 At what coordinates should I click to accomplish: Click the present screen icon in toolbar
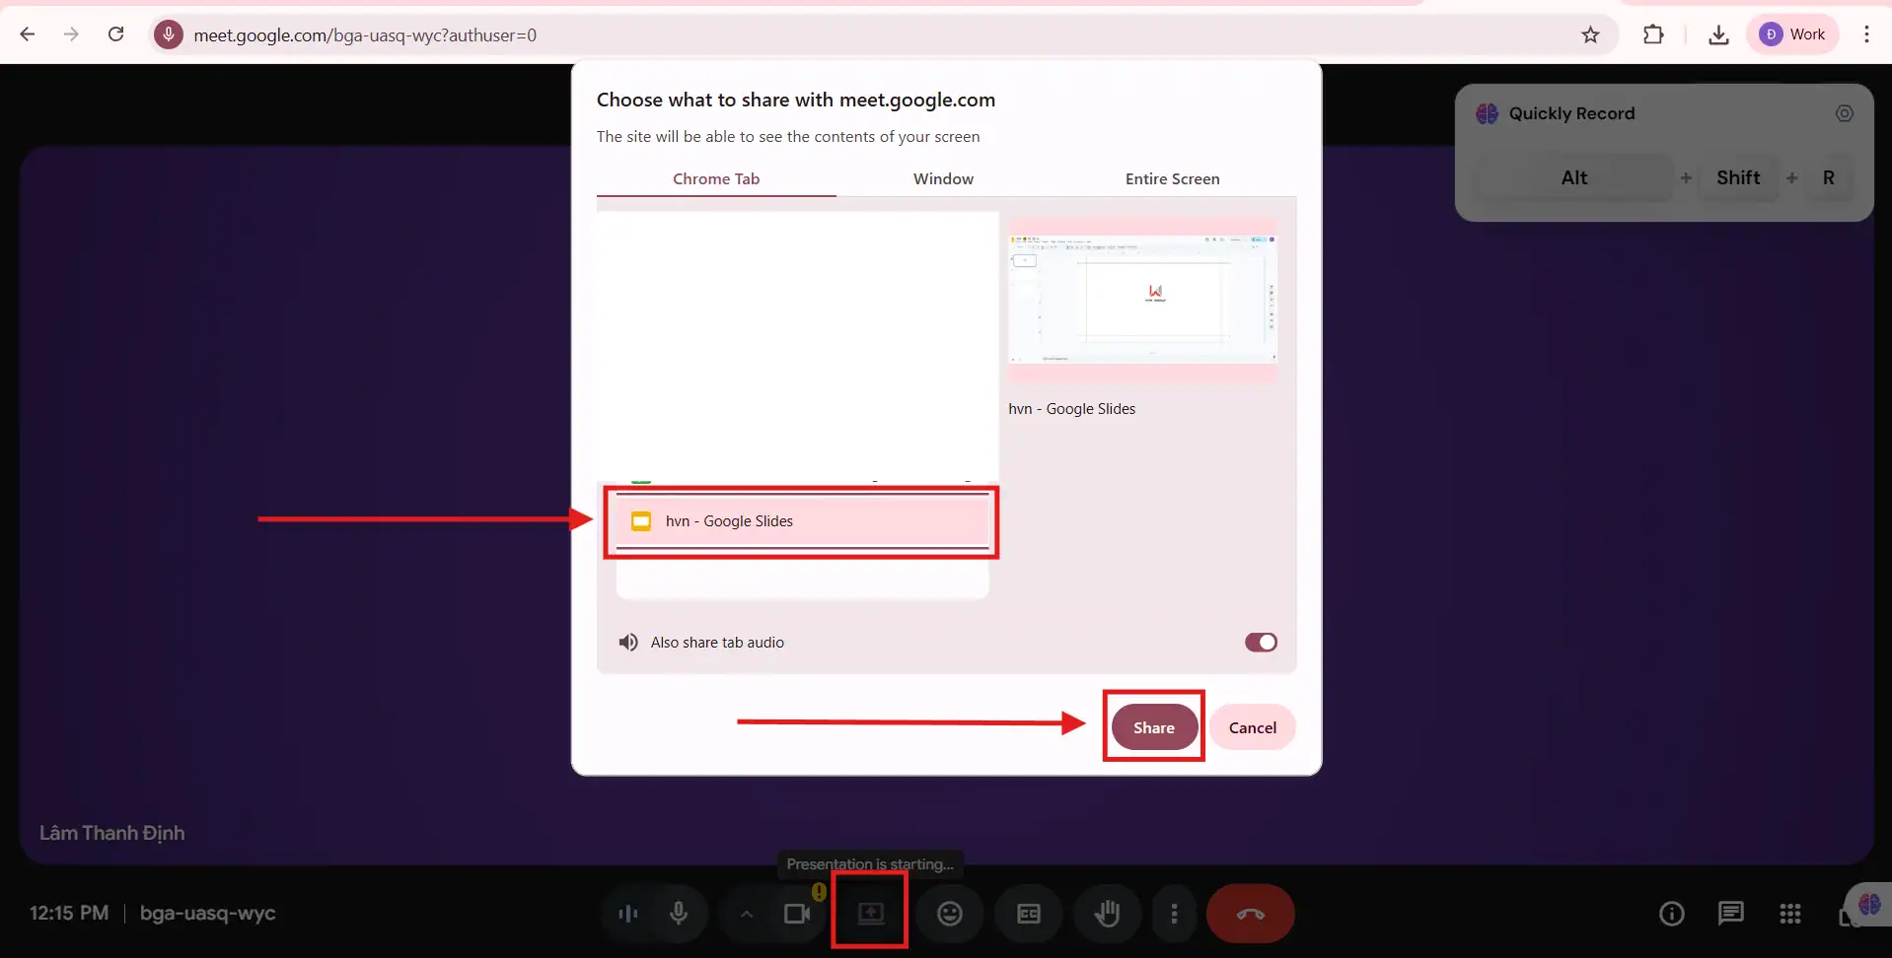point(870,914)
